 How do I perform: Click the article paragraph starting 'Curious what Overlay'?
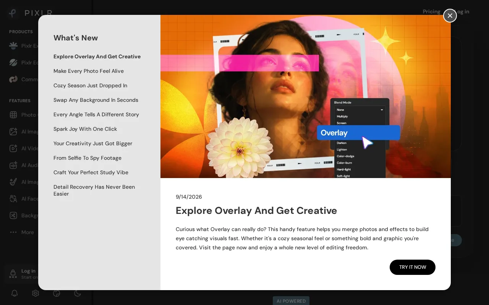pos(302,238)
